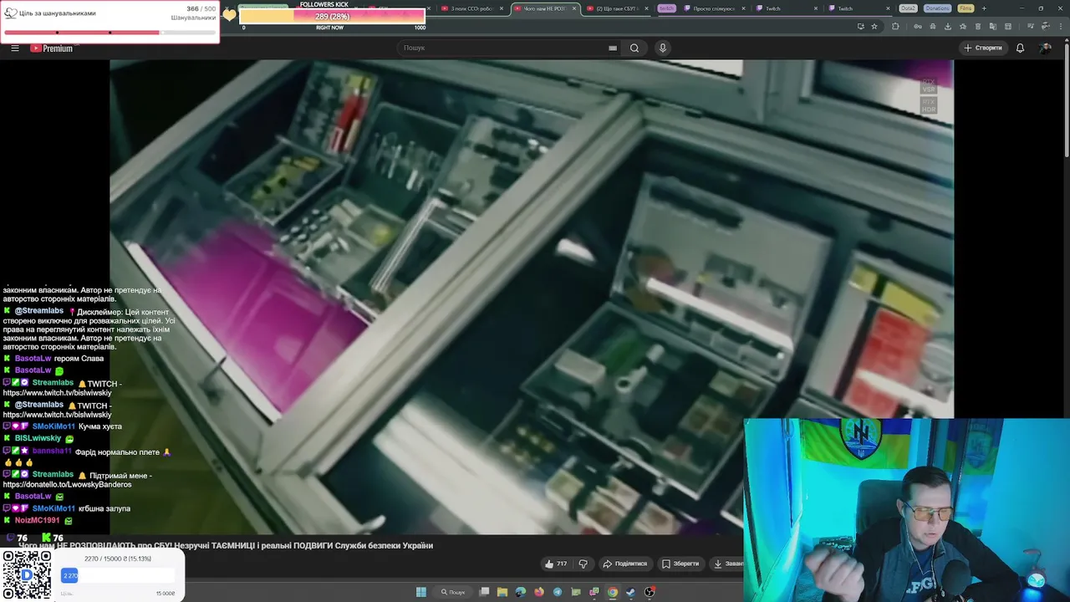Screen dimensions: 1070x602
Task: Open Chrome three-dot menu
Action: pos(1062,26)
